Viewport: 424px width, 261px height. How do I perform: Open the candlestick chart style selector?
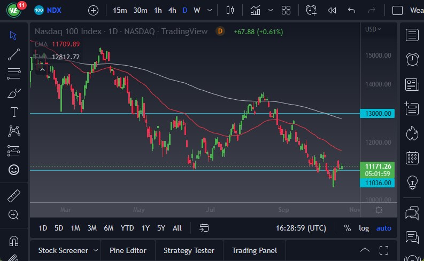tap(230, 10)
